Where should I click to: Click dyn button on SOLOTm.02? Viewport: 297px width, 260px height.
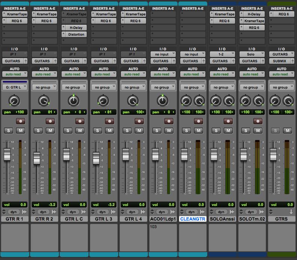[x=251, y=212]
